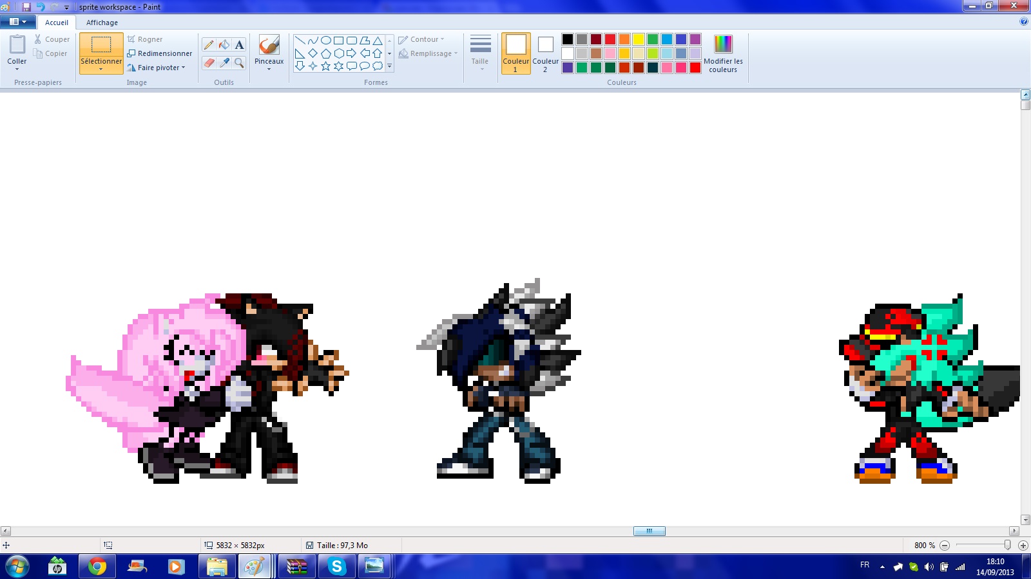Expand the shapes gallery more arrow
Viewport: 1031px width, 579px height.
coord(389,66)
